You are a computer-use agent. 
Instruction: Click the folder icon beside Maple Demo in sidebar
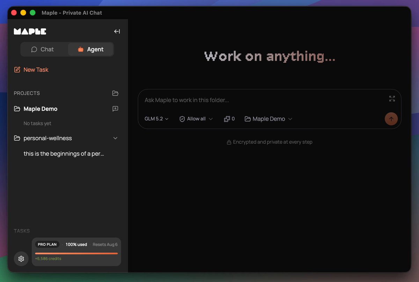click(17, 109)
